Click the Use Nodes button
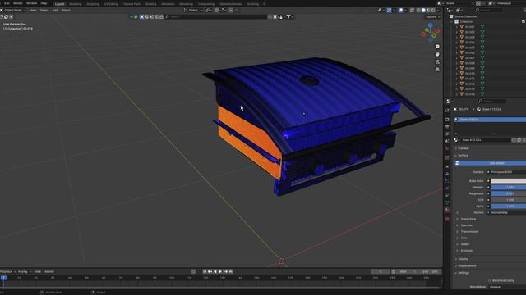This screenshot has width=526, height=295. click(490, 163)
